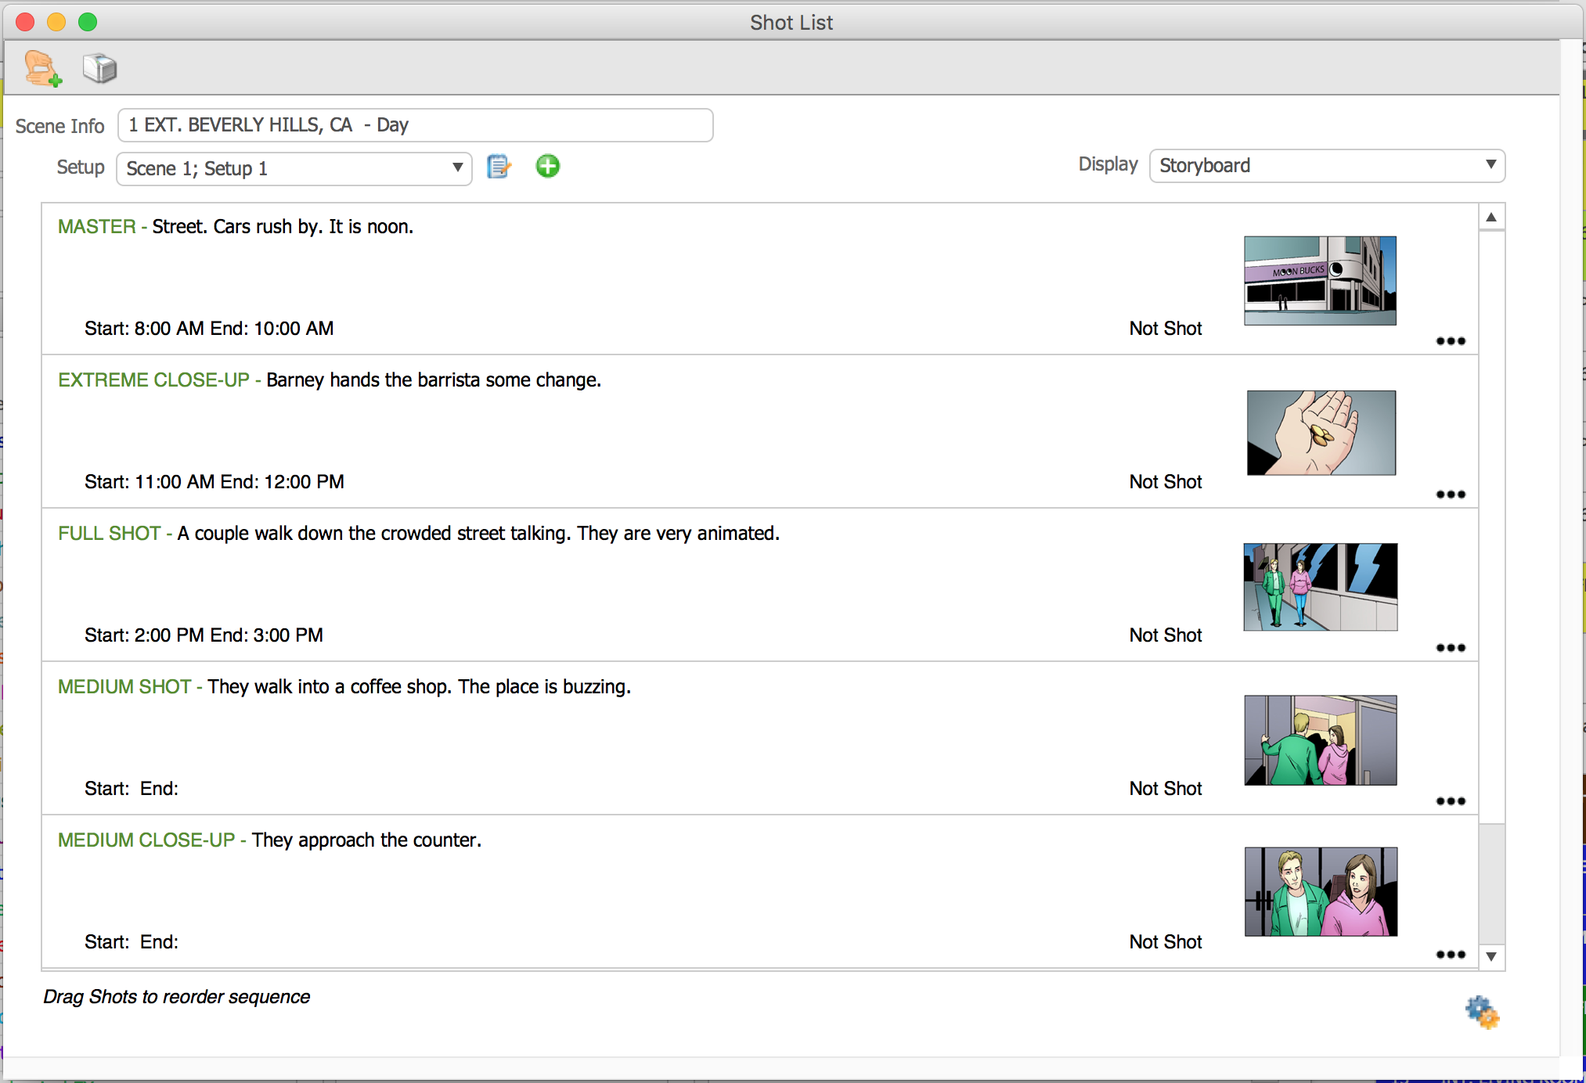The height and width of the screenshot is (1083, 1586).
Task: Toggle Not Shot status for the FULL SHOT
Action: (1166, 635)
